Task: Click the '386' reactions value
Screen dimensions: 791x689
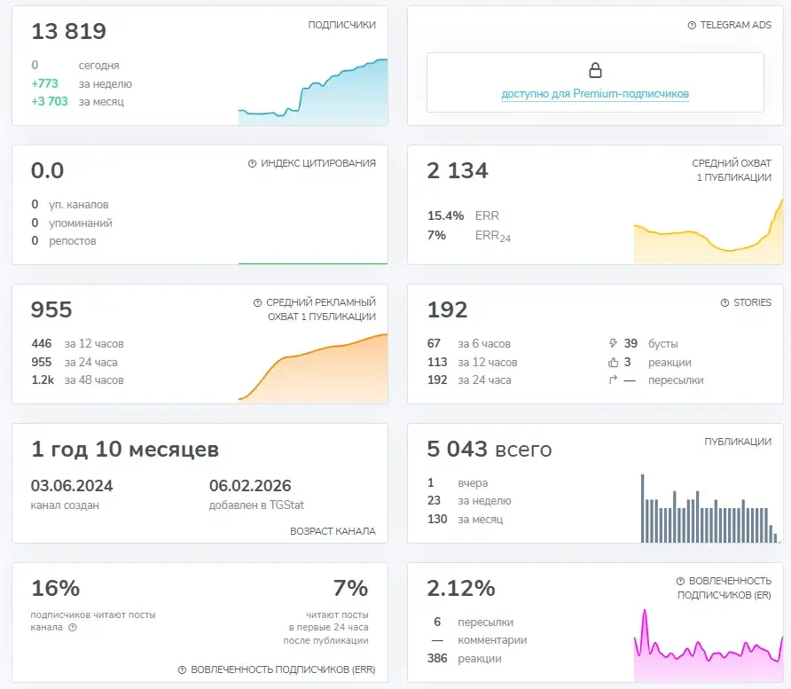Action: 437,658
